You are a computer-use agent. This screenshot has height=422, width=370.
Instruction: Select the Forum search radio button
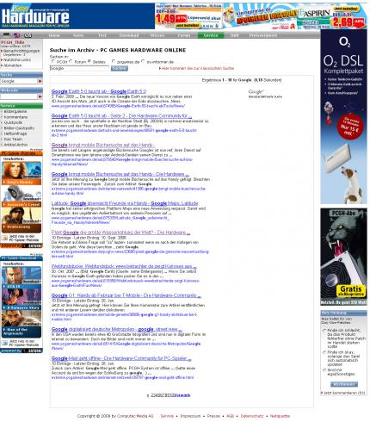pyautogui.click(x=71, y=61)
